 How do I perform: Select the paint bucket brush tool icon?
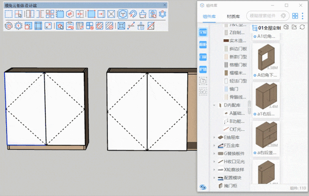tap(143, 14)
